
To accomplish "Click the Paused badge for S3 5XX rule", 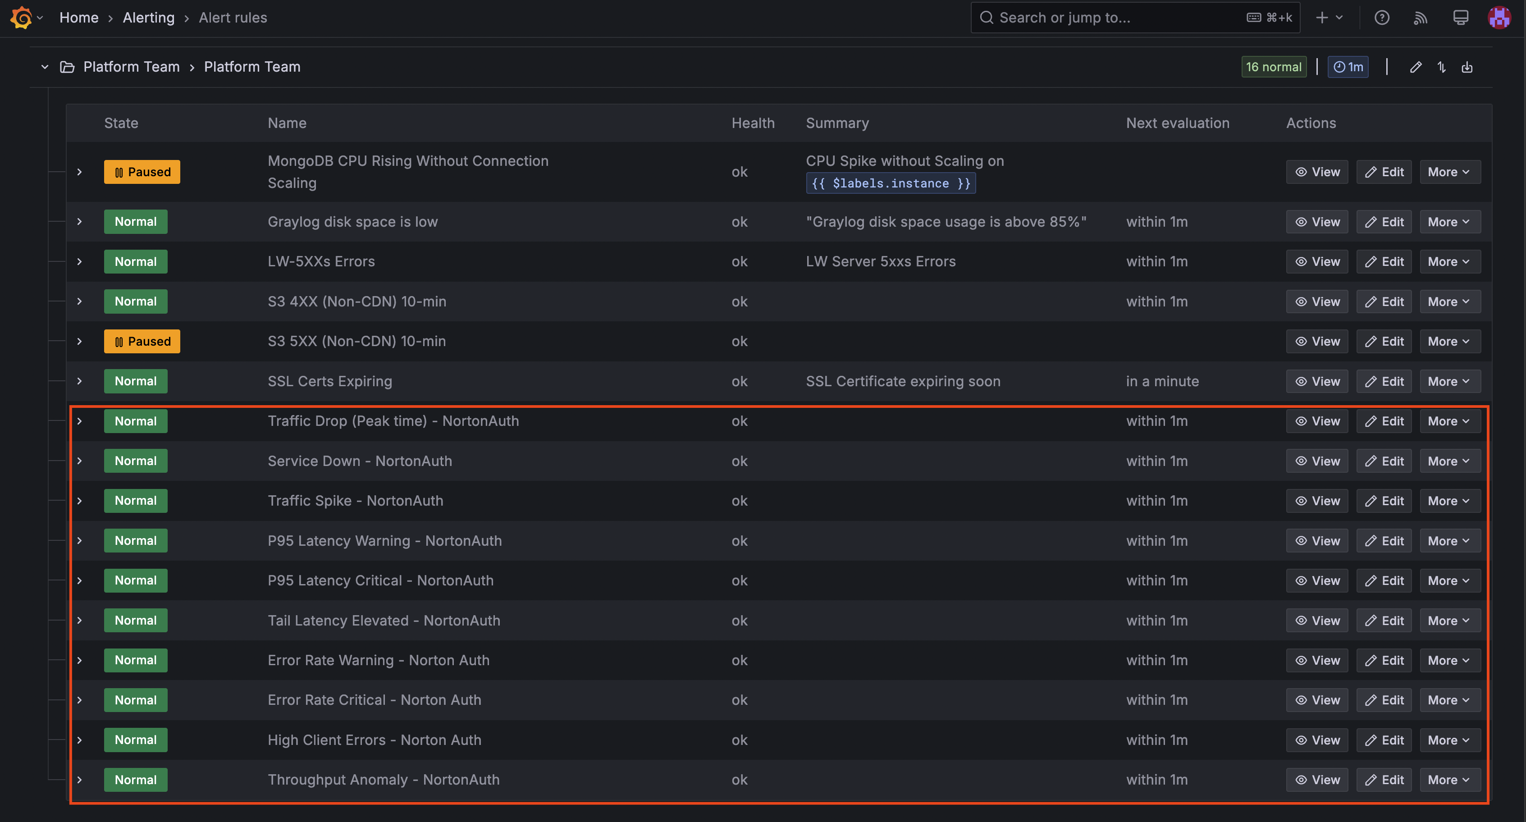I will click(x=142, y=341).
